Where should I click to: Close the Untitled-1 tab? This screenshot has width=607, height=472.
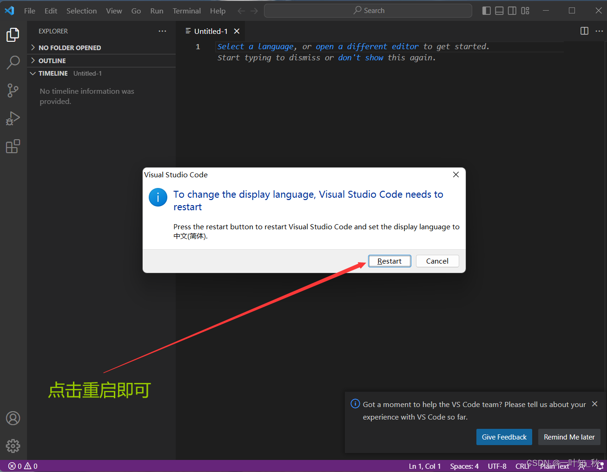tap(237, 31)
